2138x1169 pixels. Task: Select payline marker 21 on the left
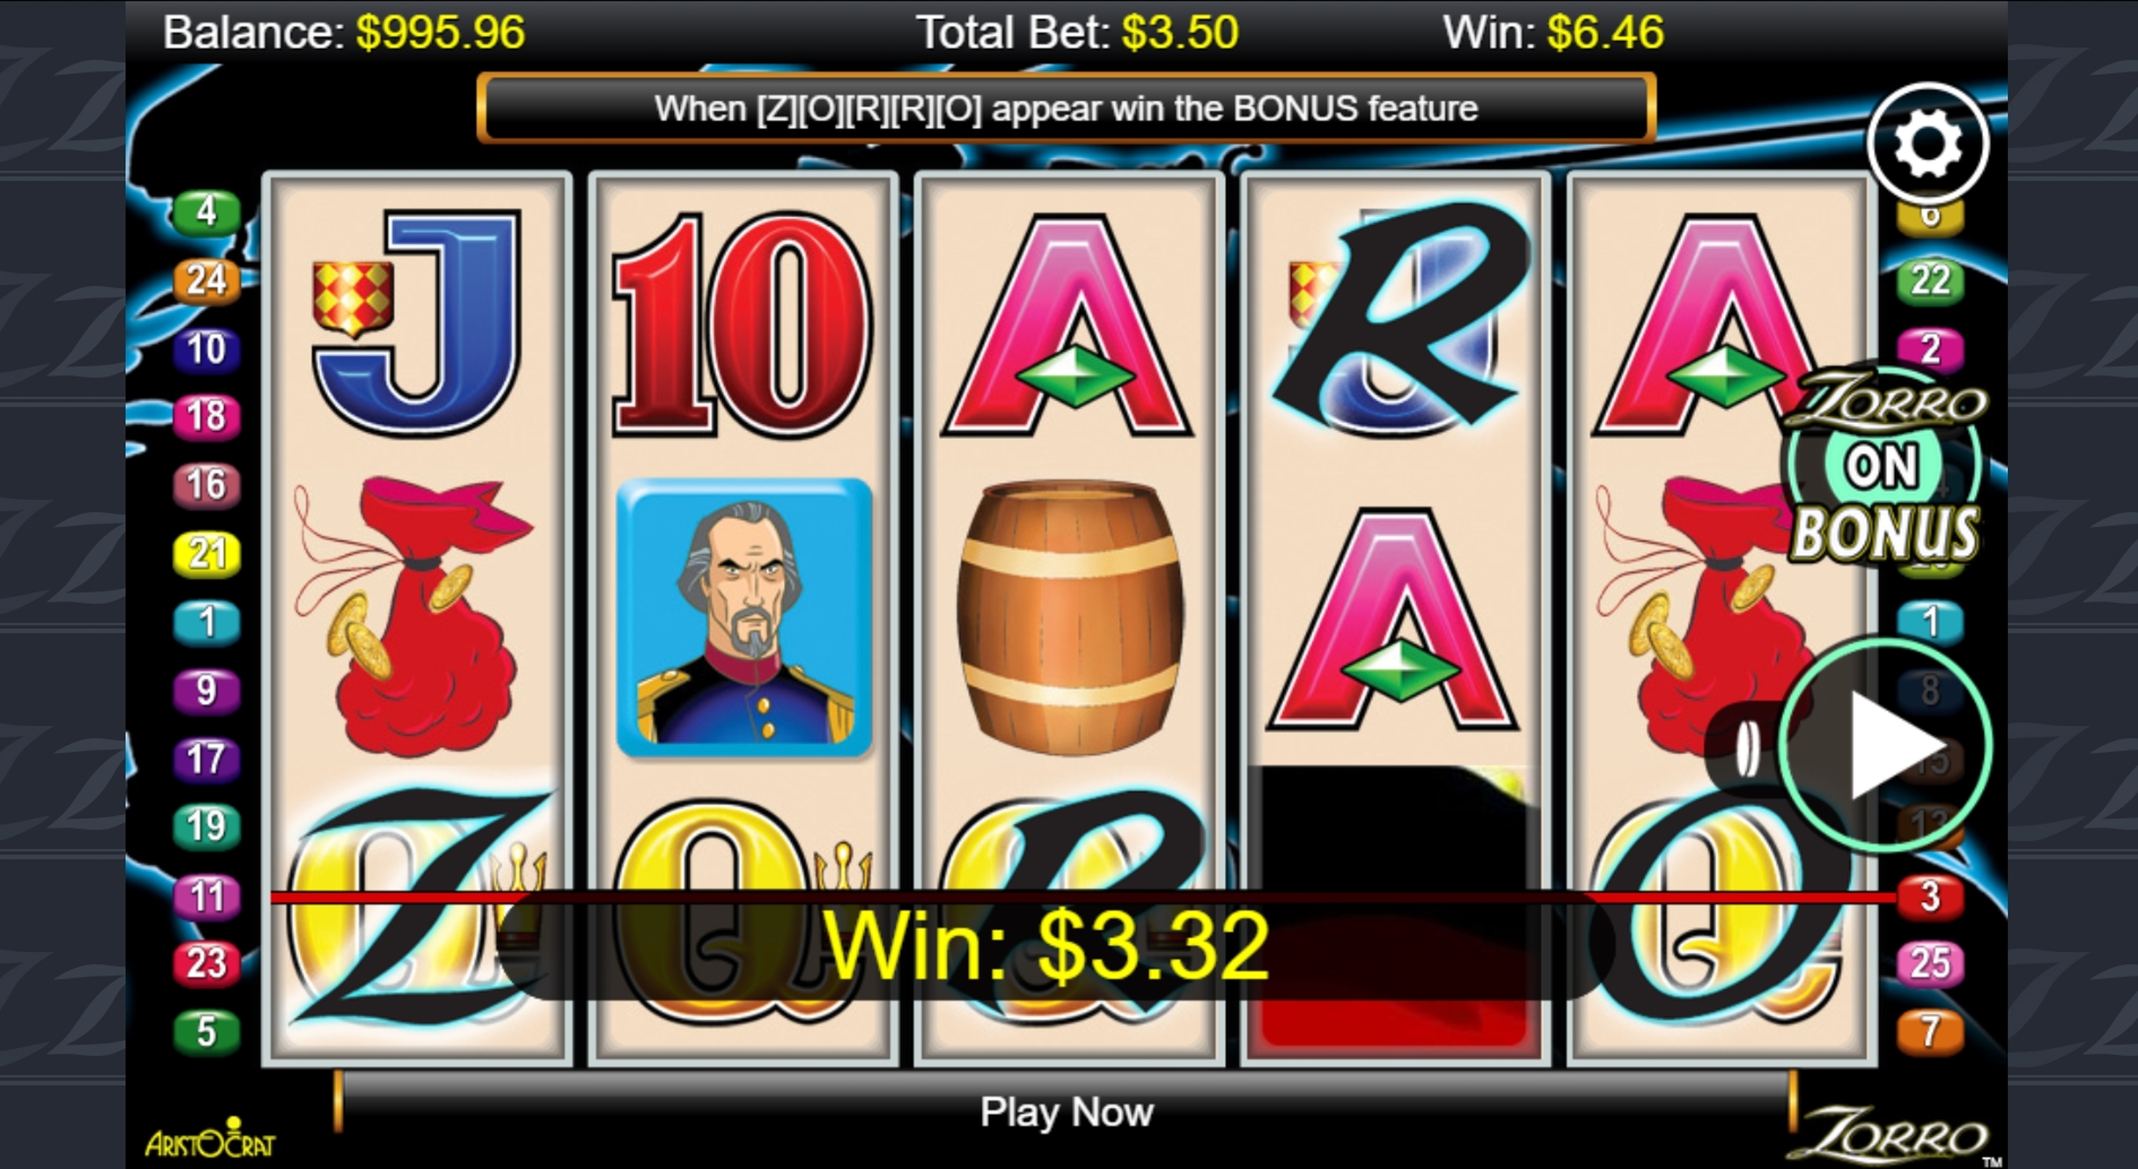point(206,553)
